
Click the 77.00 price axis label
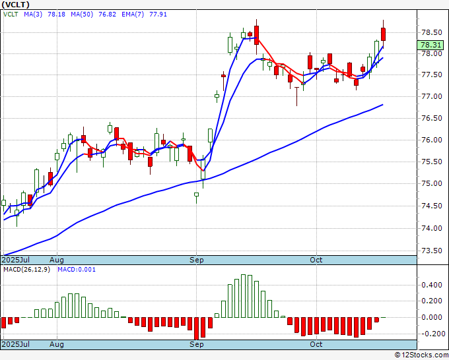432,96
